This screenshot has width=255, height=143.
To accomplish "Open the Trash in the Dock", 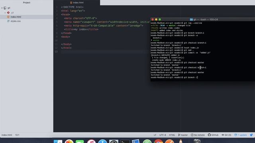I will click(197, 141).
